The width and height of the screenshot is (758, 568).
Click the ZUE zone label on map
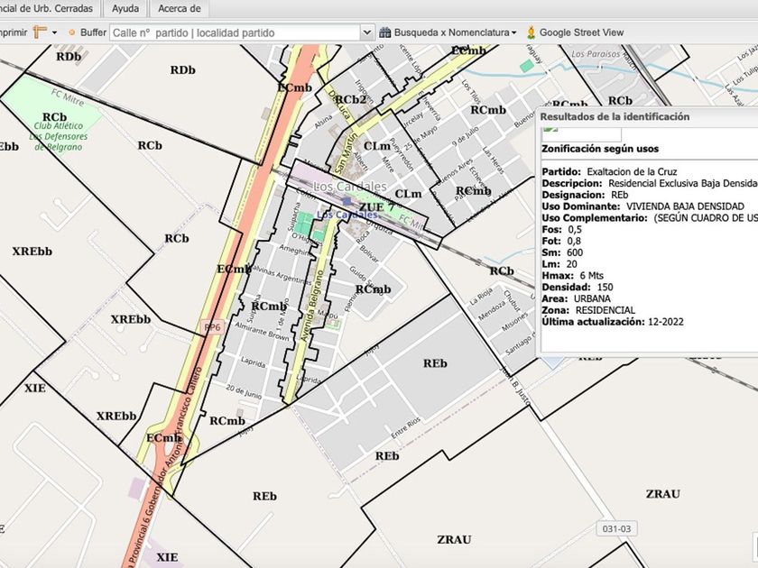370,207
